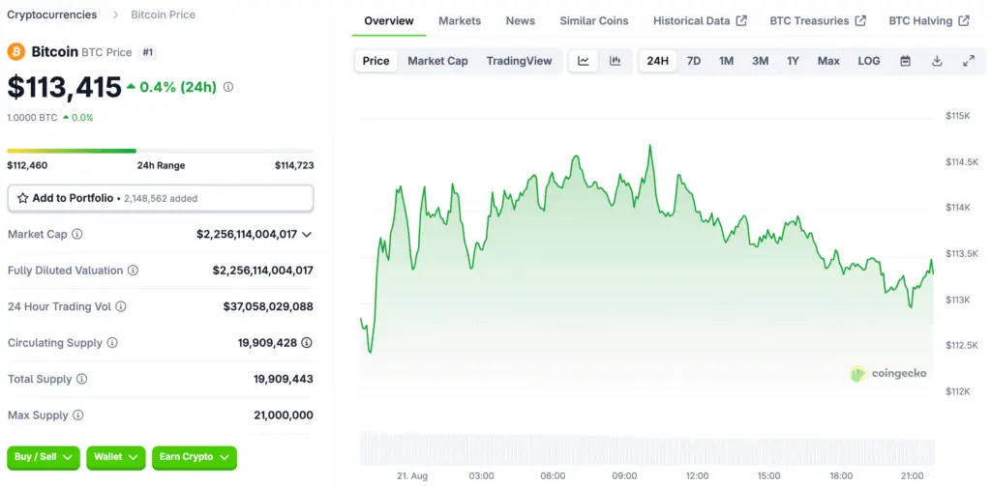Viewport: 991px width, 486px height.
Task: Click the 1.0000 BTC text
Action: [32, 118]
